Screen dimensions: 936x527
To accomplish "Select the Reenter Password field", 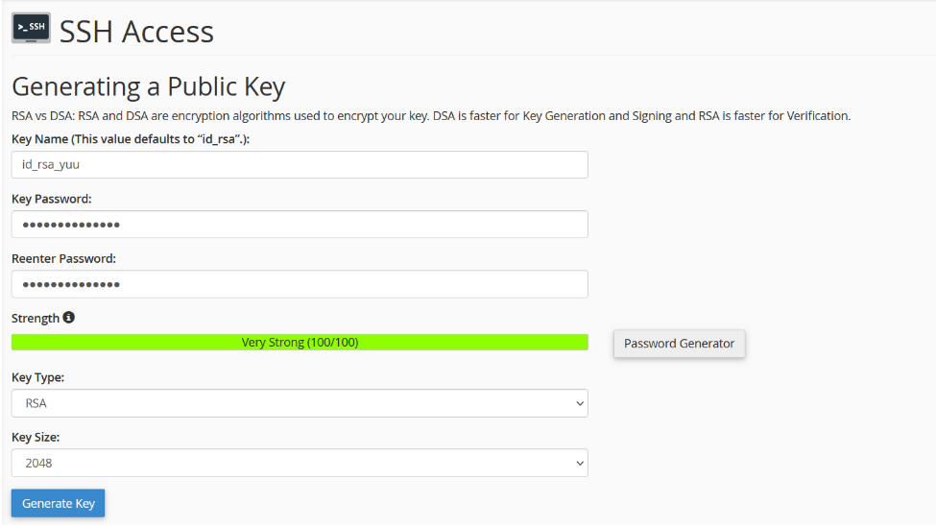I will tap(300, 284).
